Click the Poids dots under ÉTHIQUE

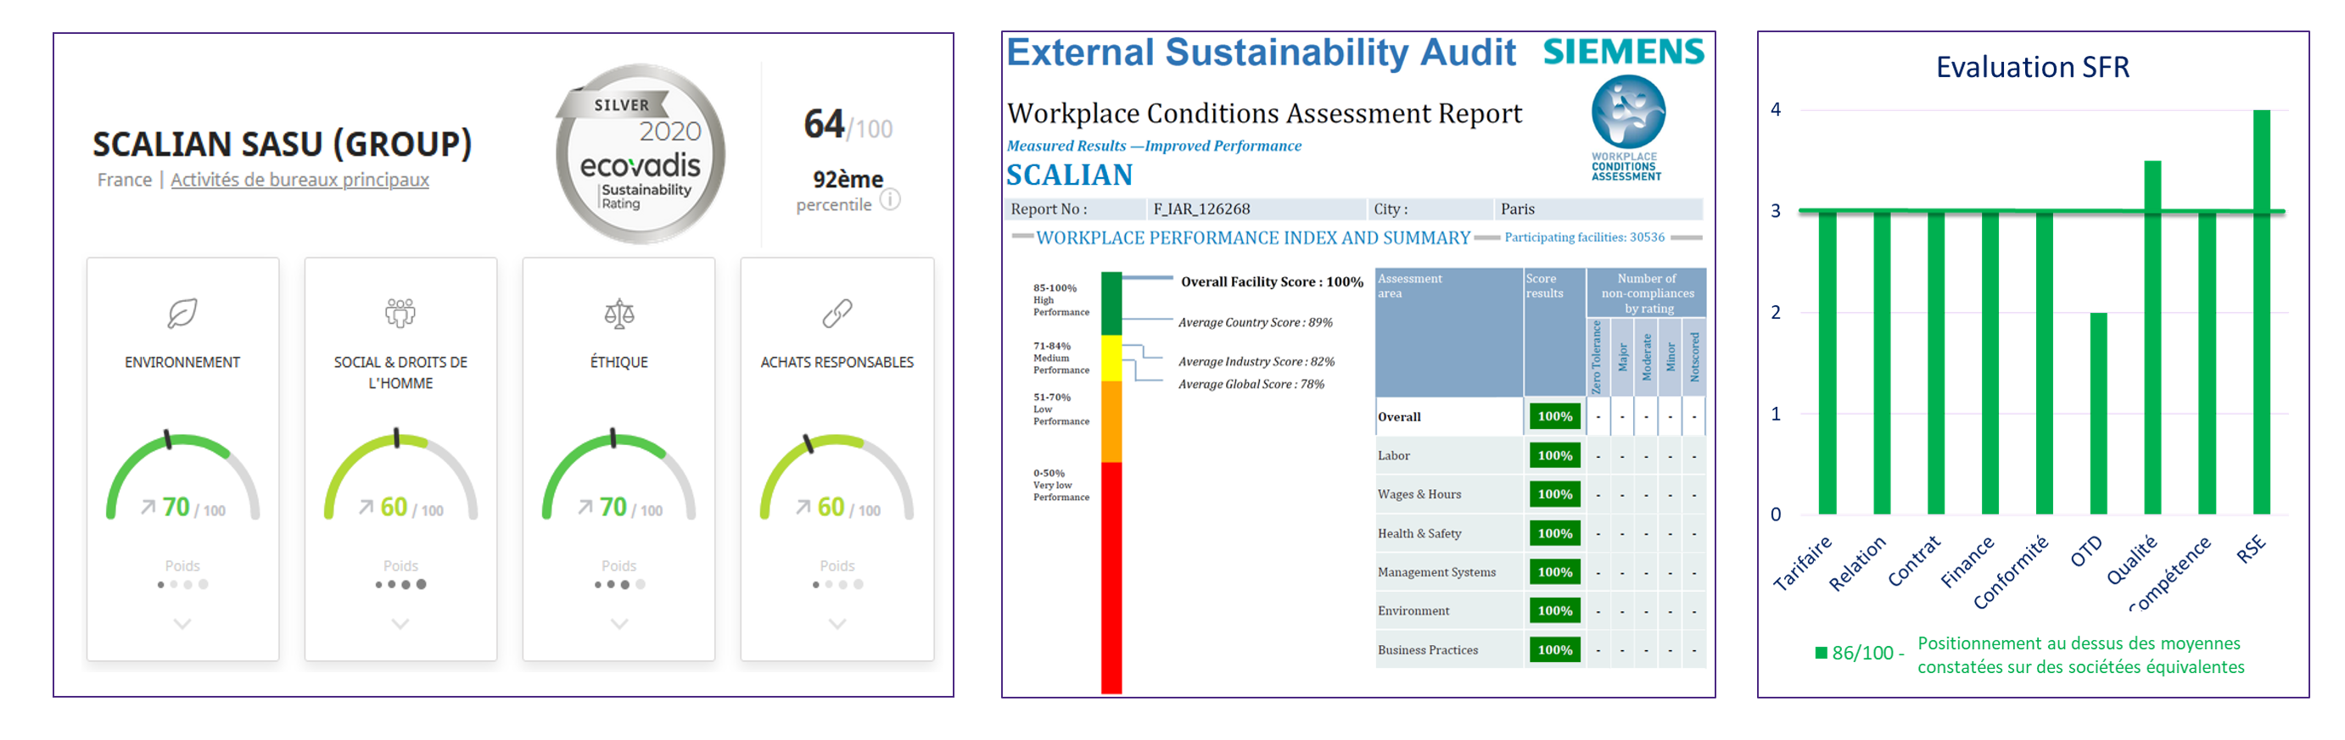pyautogui.click(x=619, y=585)
